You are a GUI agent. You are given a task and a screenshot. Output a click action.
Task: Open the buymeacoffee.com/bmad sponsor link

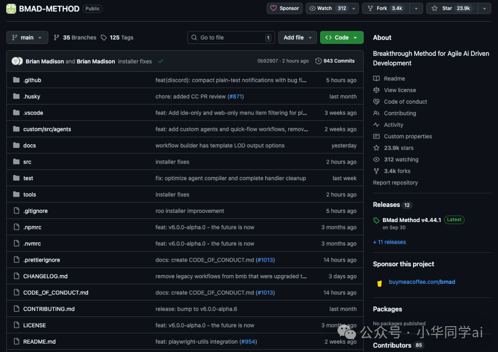[422, 282]
